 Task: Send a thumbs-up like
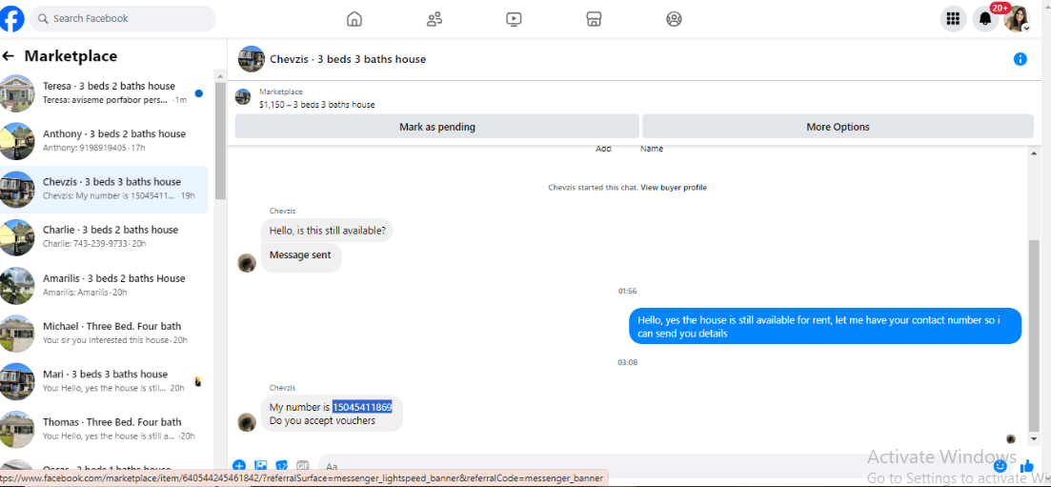point(1027,465)
